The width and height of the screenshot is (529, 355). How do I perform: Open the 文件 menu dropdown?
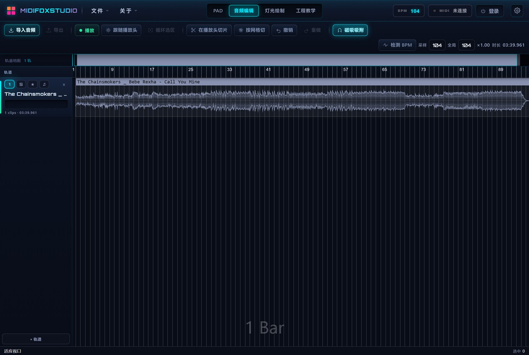click(100, 11)
